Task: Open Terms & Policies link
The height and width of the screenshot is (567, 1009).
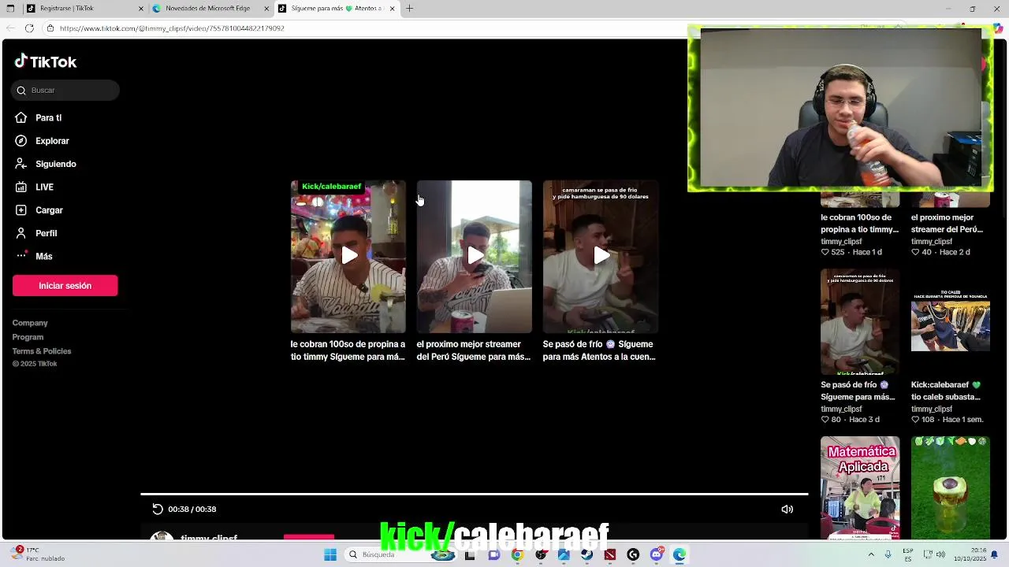Action: pyautogui.click(x=42, y=351)
